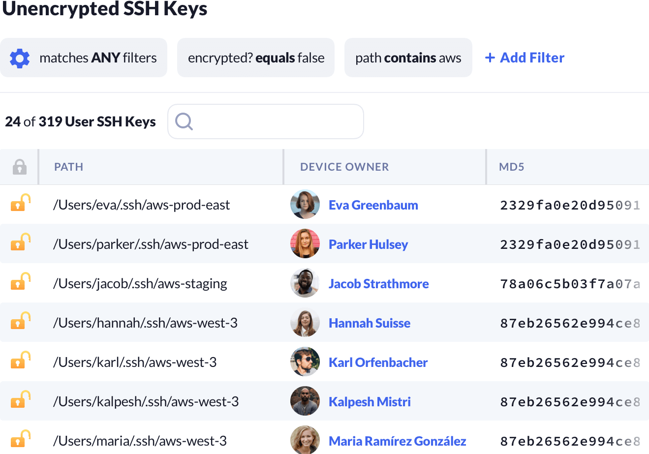Click the gear icon in filter settings
Viewport: 649px width, 454px height.
[20, 58]
